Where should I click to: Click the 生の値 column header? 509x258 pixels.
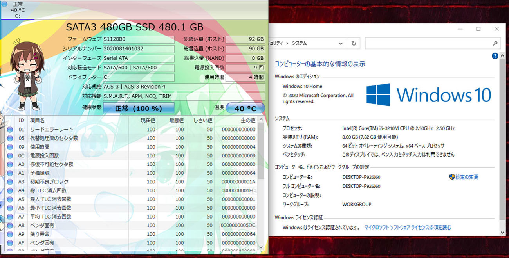pyautogui.click(x=236, y=120)
